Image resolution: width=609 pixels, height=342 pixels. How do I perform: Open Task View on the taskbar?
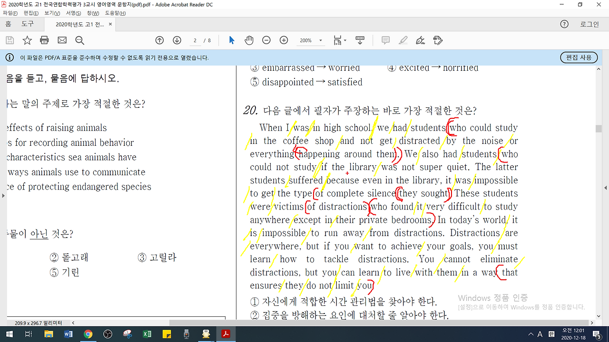[x=28, y=334]
